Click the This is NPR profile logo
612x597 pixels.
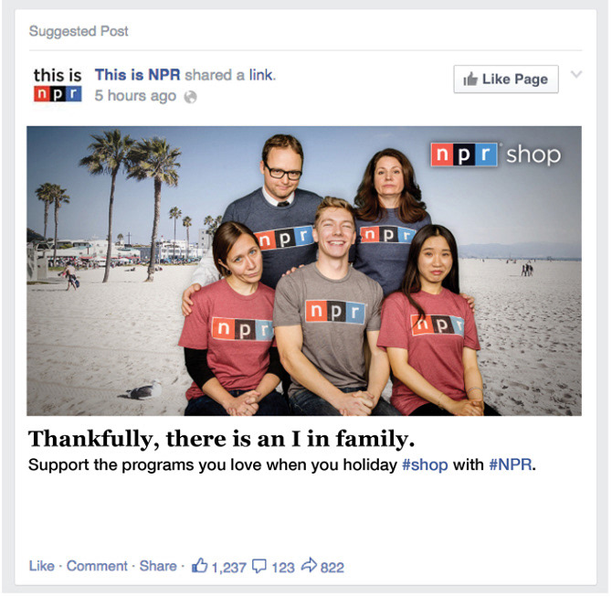(x=58, y=84)
